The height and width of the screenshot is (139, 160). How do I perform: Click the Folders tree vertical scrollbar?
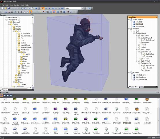coord(33,43)
